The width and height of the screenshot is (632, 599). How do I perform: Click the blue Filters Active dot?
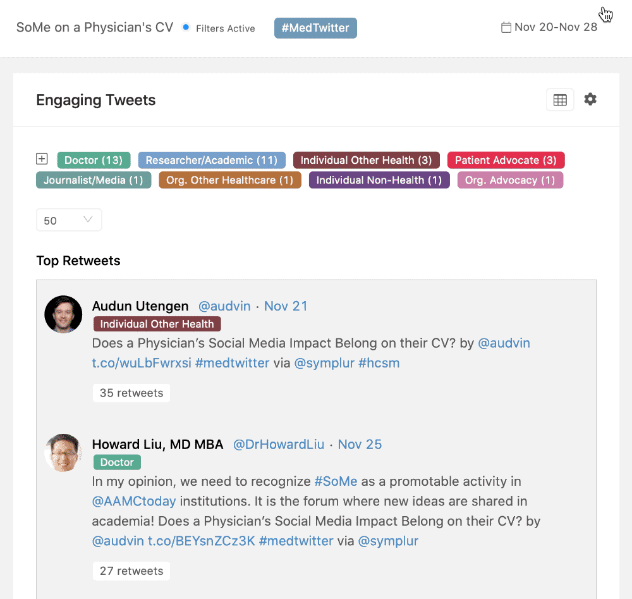(186, 27)
